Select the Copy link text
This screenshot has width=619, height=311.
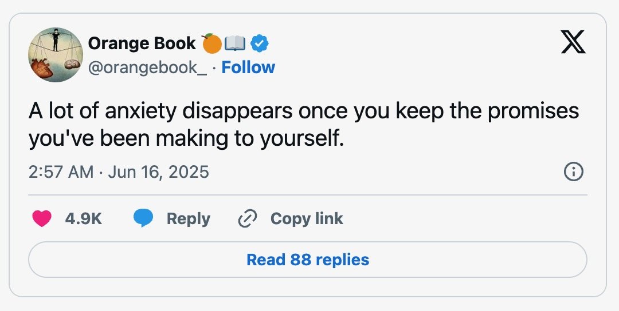click(x=307, y=218)
